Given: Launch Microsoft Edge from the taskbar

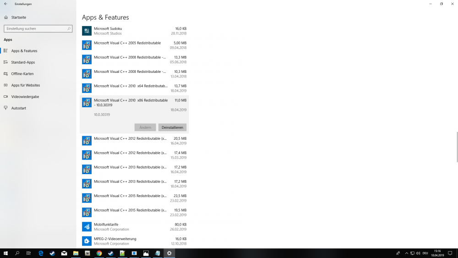Looking at the screenshot, I should pos(41,253).
